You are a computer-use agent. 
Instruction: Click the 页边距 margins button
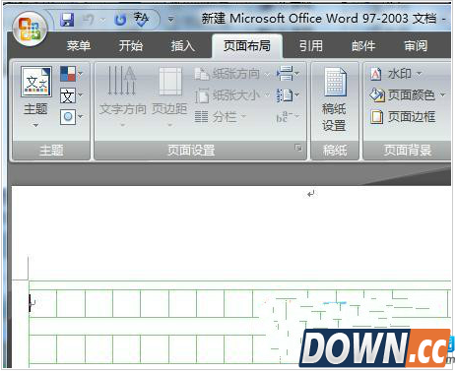click(169, 96)
